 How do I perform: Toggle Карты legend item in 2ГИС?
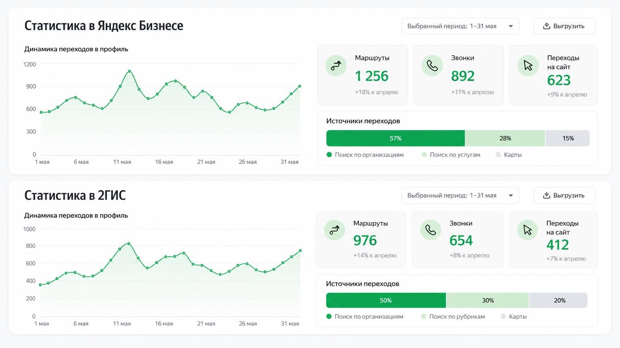(x=513, y=317)
